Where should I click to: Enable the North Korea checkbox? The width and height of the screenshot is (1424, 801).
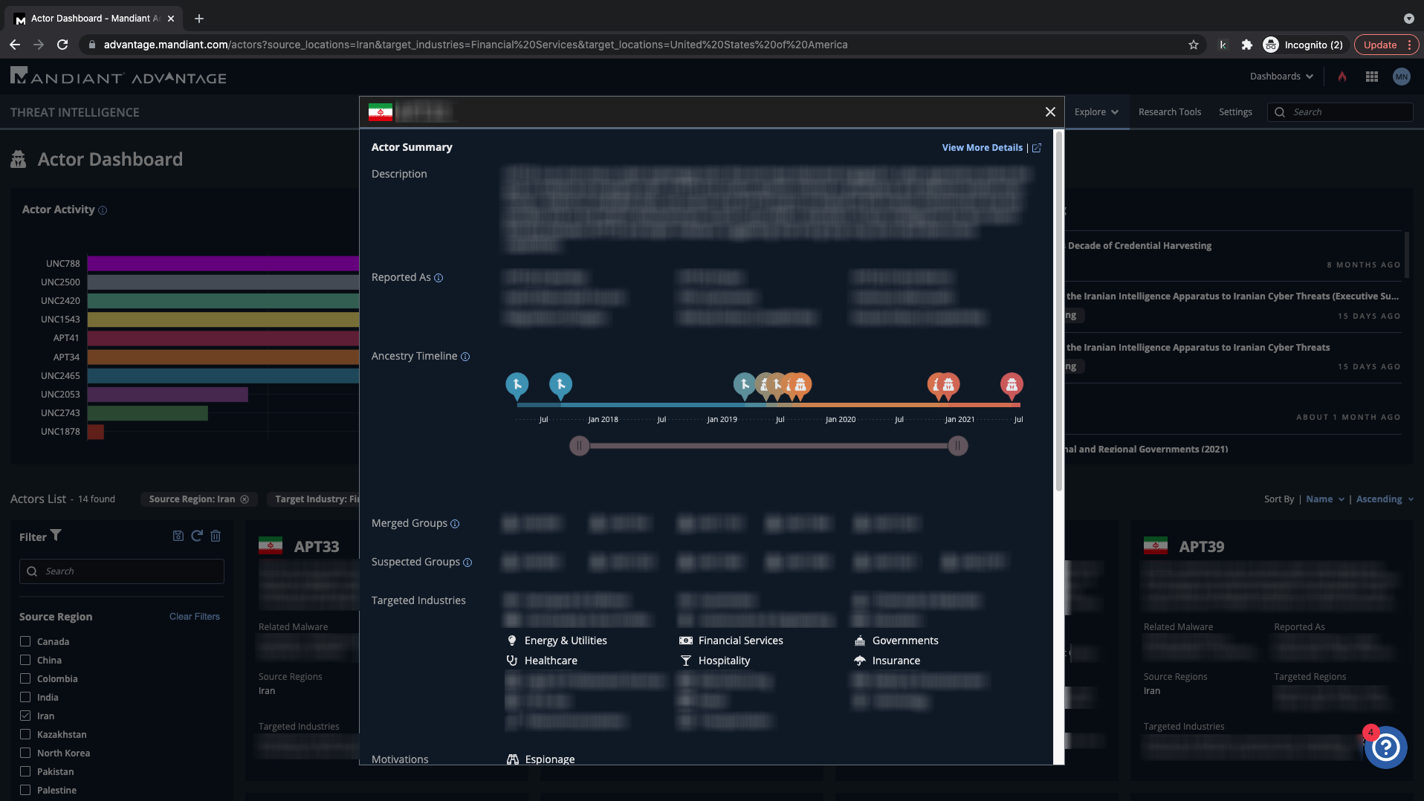tap(25, 753)
